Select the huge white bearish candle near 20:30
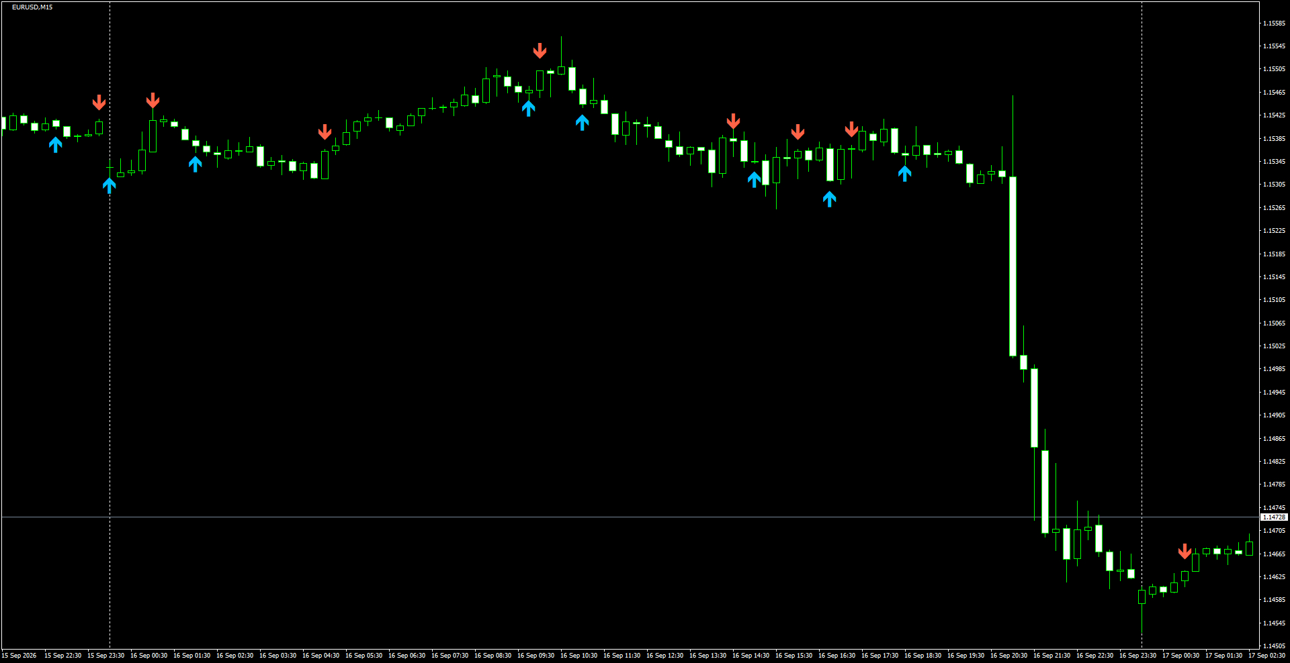The height and width of the screenshot is (663, 1290). (x=1013, y=266)
